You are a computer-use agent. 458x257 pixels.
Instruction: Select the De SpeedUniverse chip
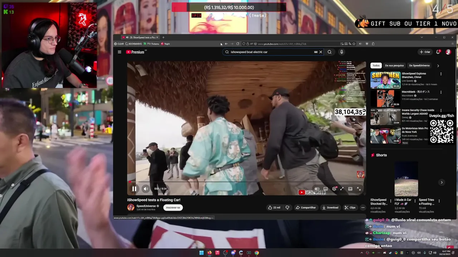[419, 66]
